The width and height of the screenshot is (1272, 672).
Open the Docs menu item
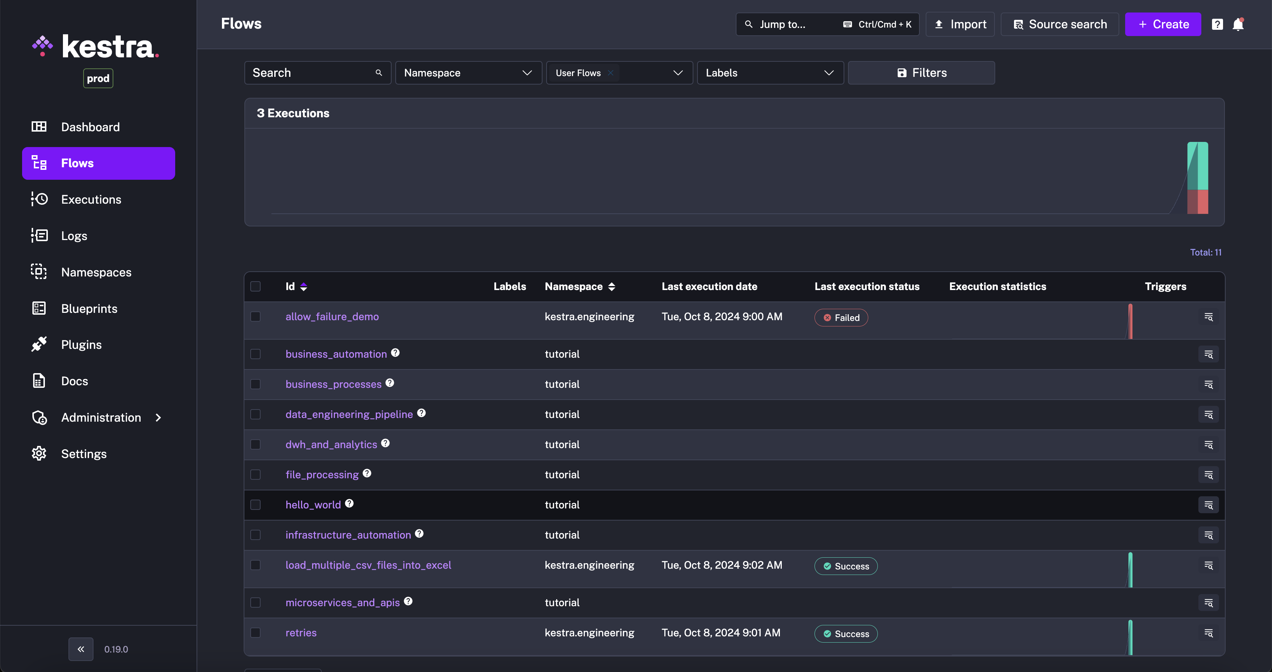click(75, 380)
